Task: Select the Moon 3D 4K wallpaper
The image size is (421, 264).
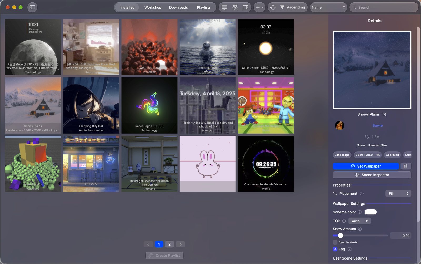Action: tap(33, 47)
